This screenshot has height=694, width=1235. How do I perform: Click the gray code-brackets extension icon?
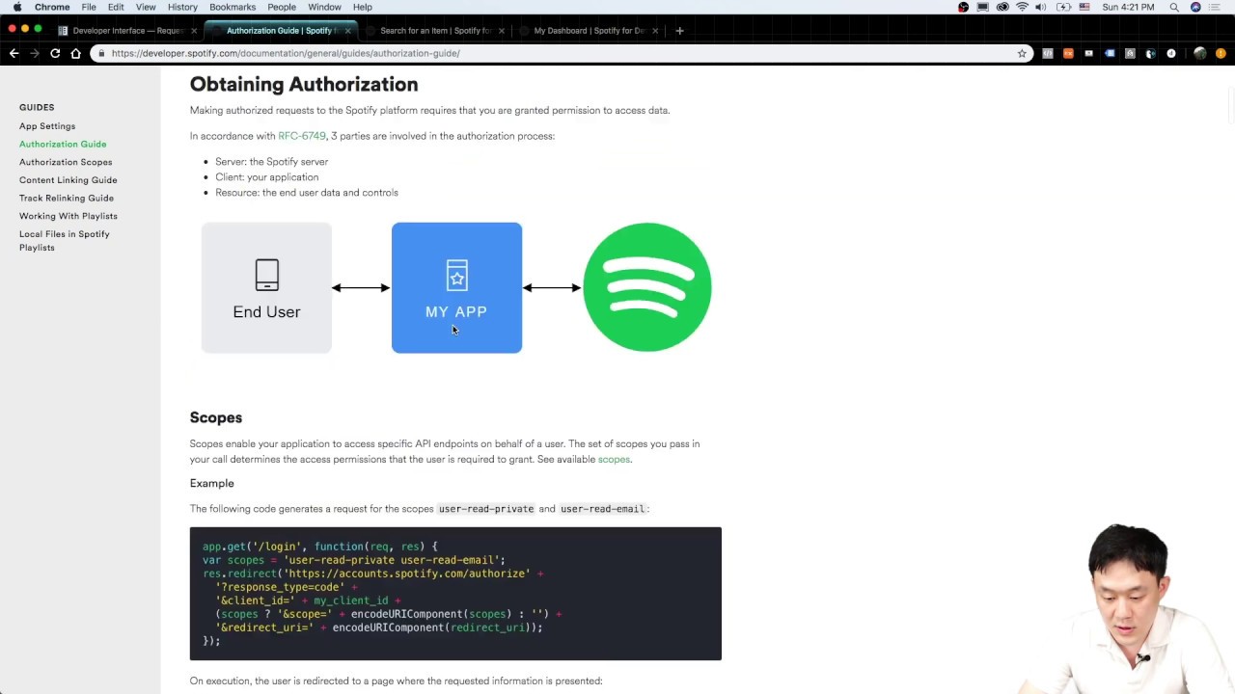[x=1048, y=53]
